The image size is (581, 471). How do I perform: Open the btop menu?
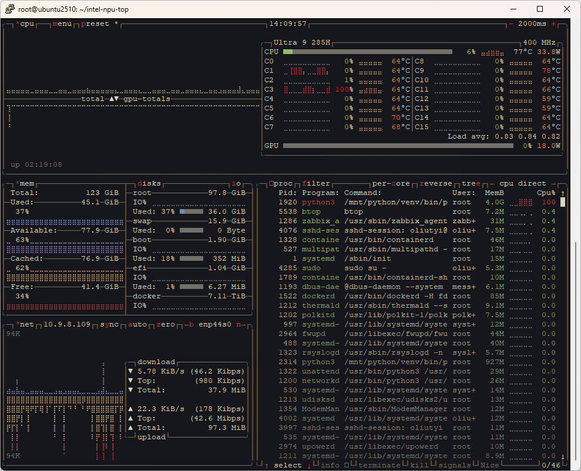(x=62, y=24)
